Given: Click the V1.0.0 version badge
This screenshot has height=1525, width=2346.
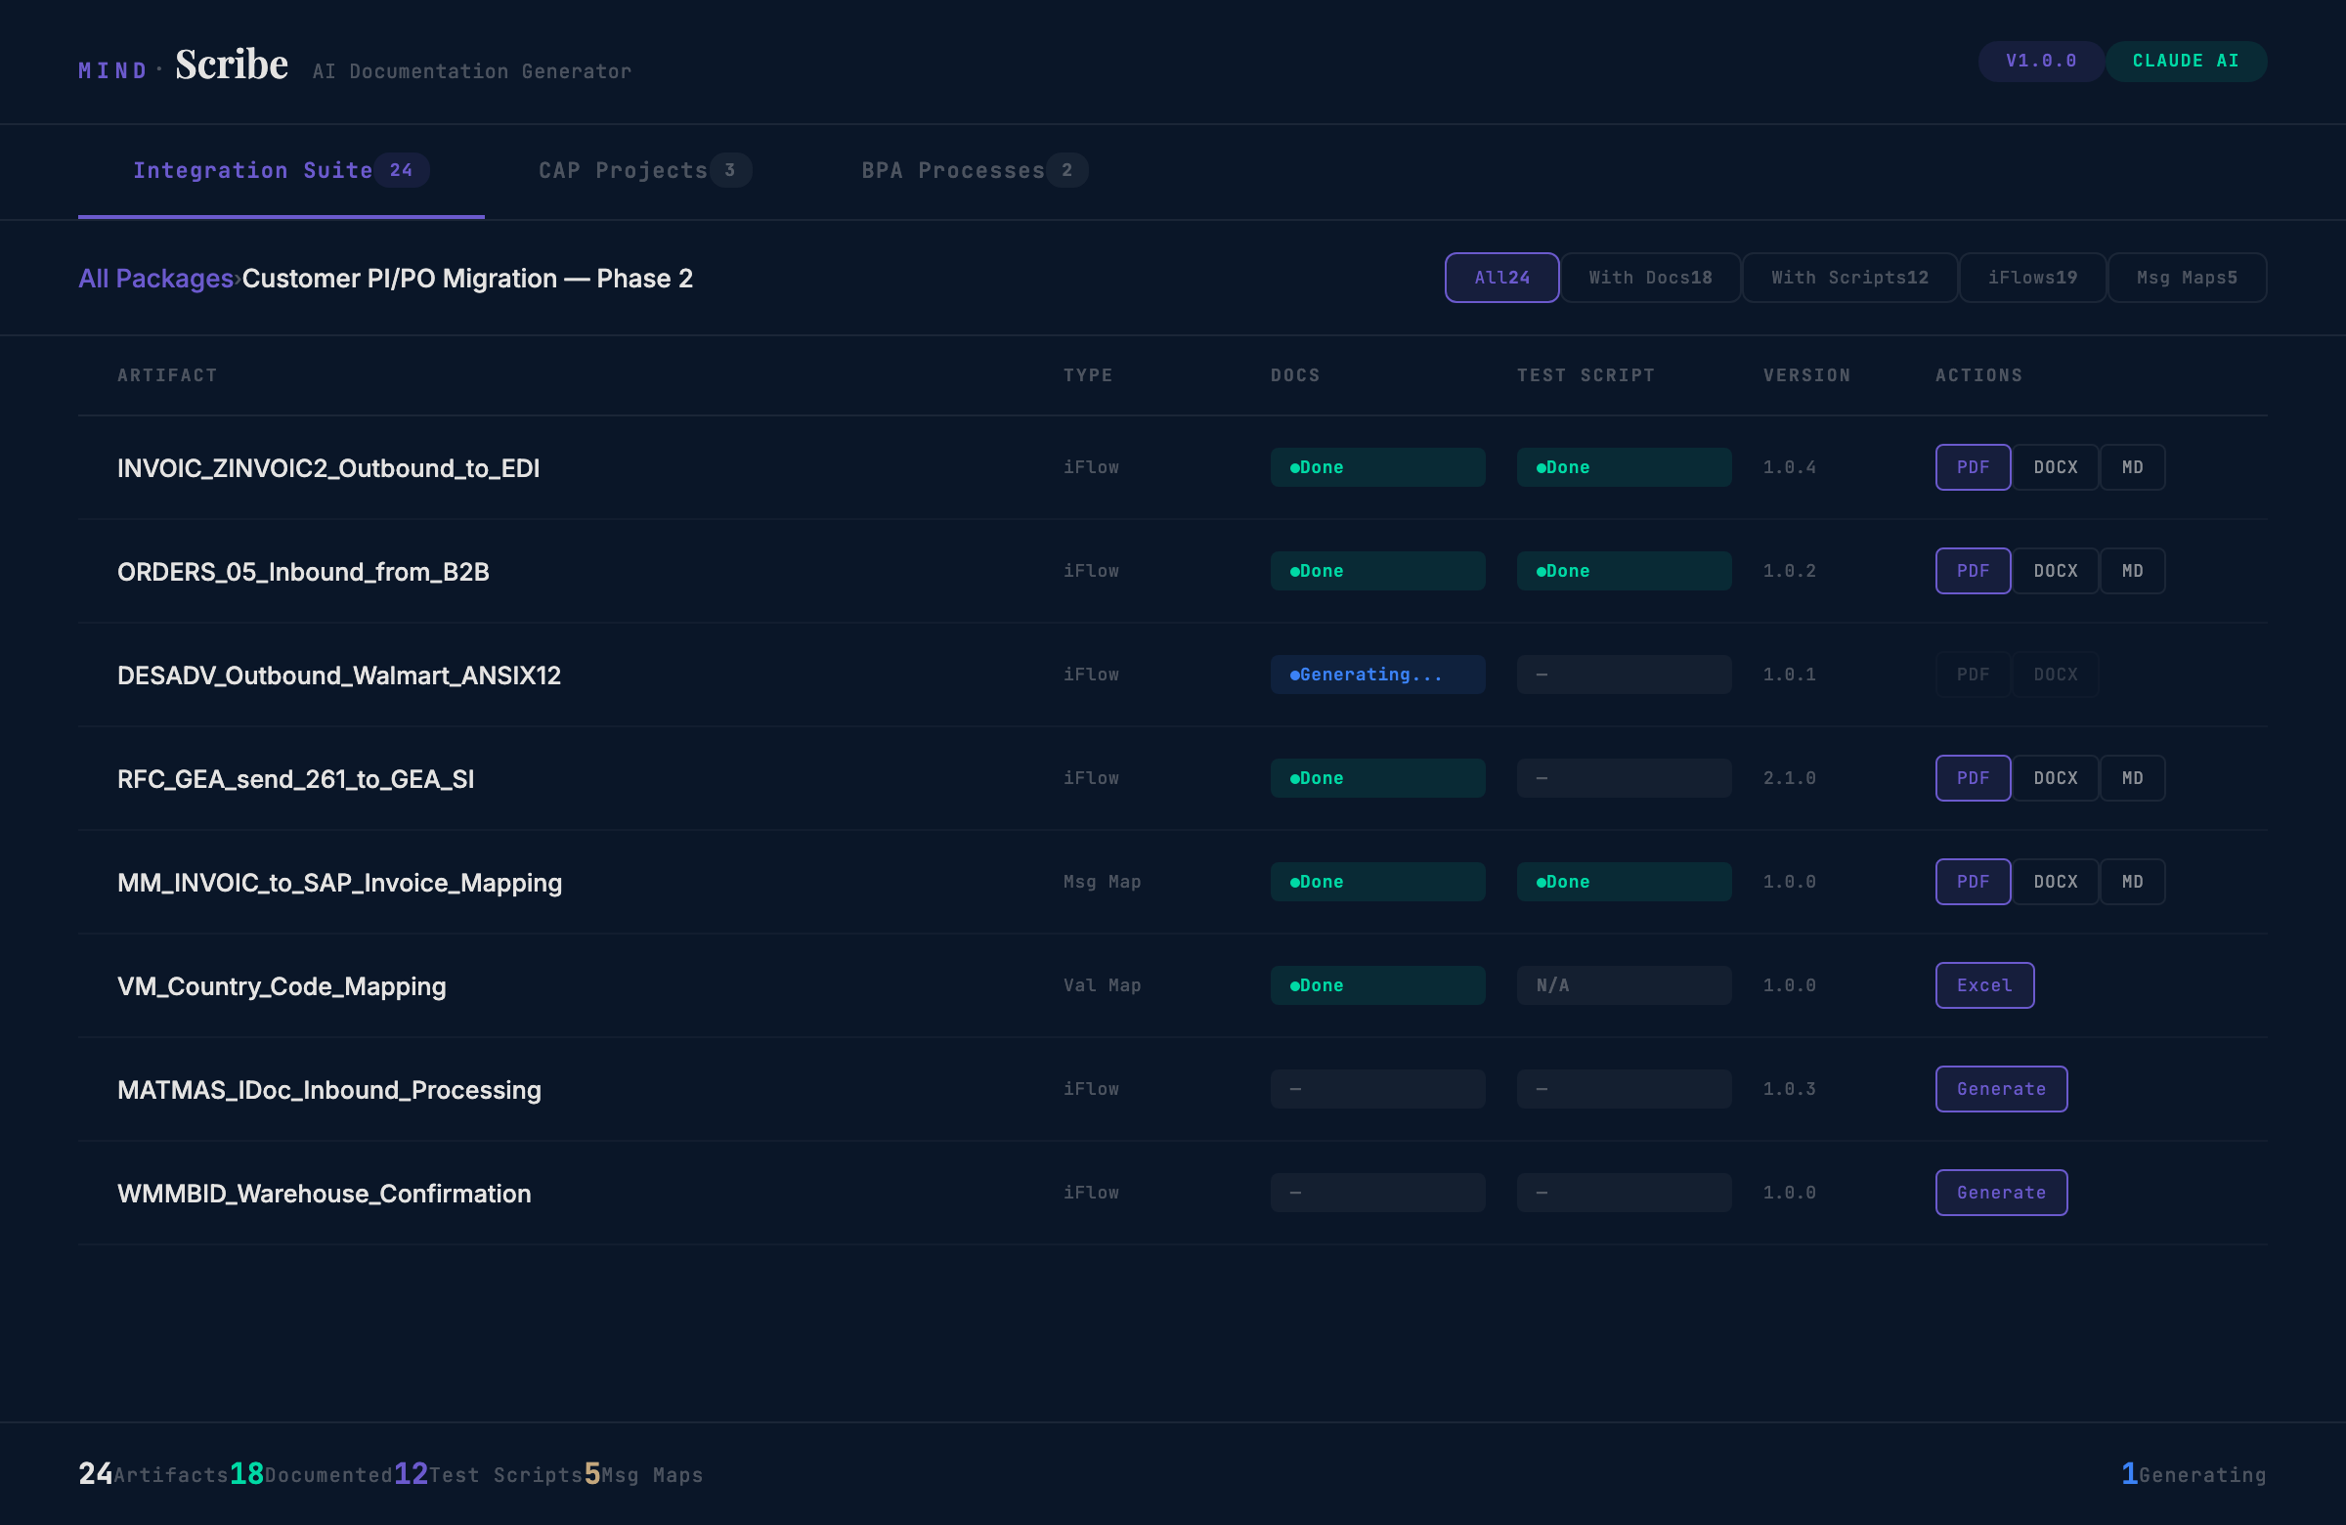Looking at the screenshot, I should (x=2040, y=62).
